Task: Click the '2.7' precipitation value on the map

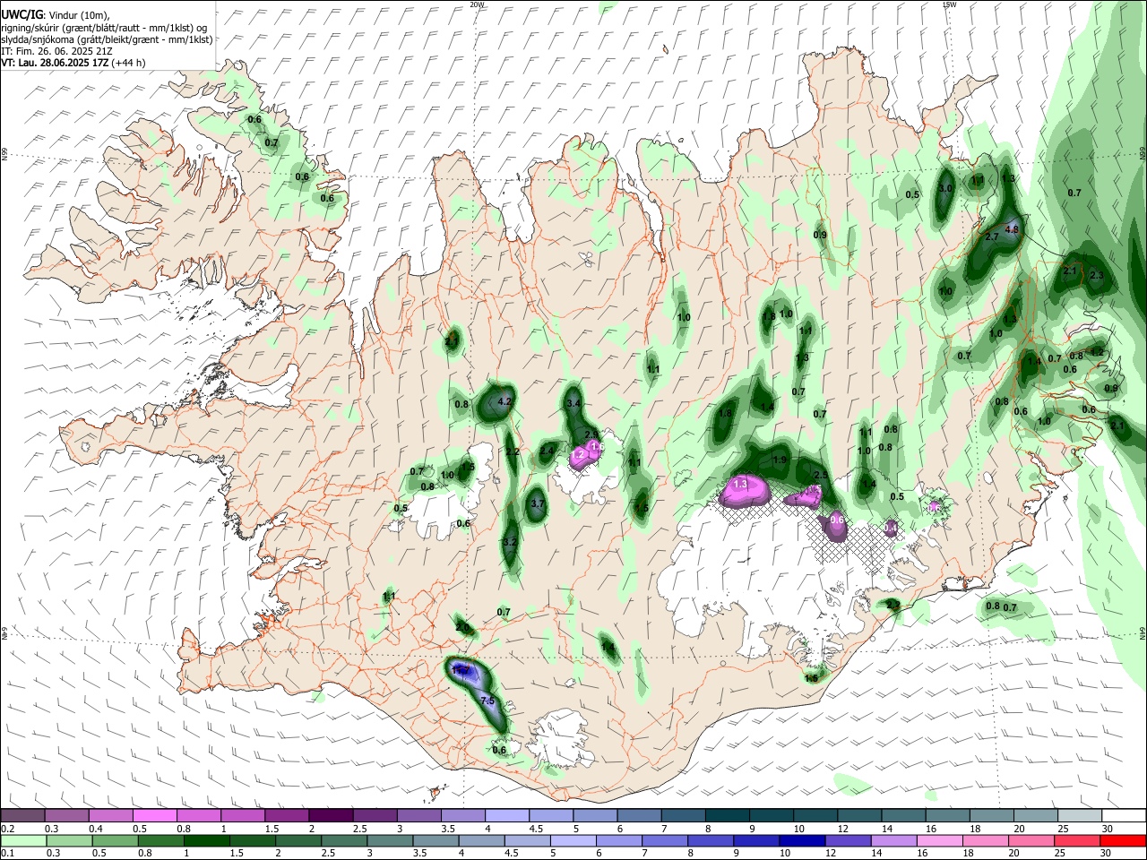Action: (x=992, y=237)
